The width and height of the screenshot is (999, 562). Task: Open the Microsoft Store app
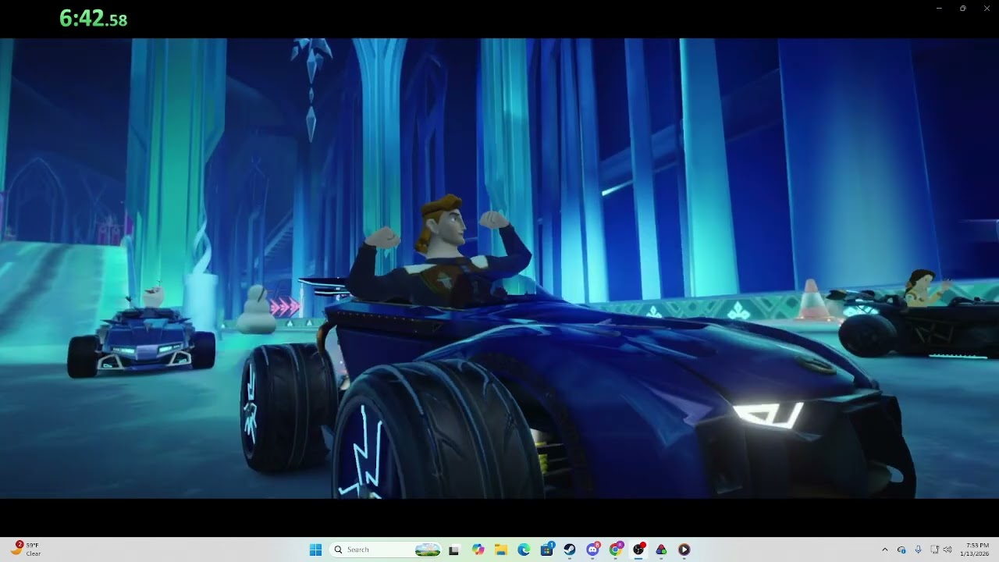pos(546,550)
